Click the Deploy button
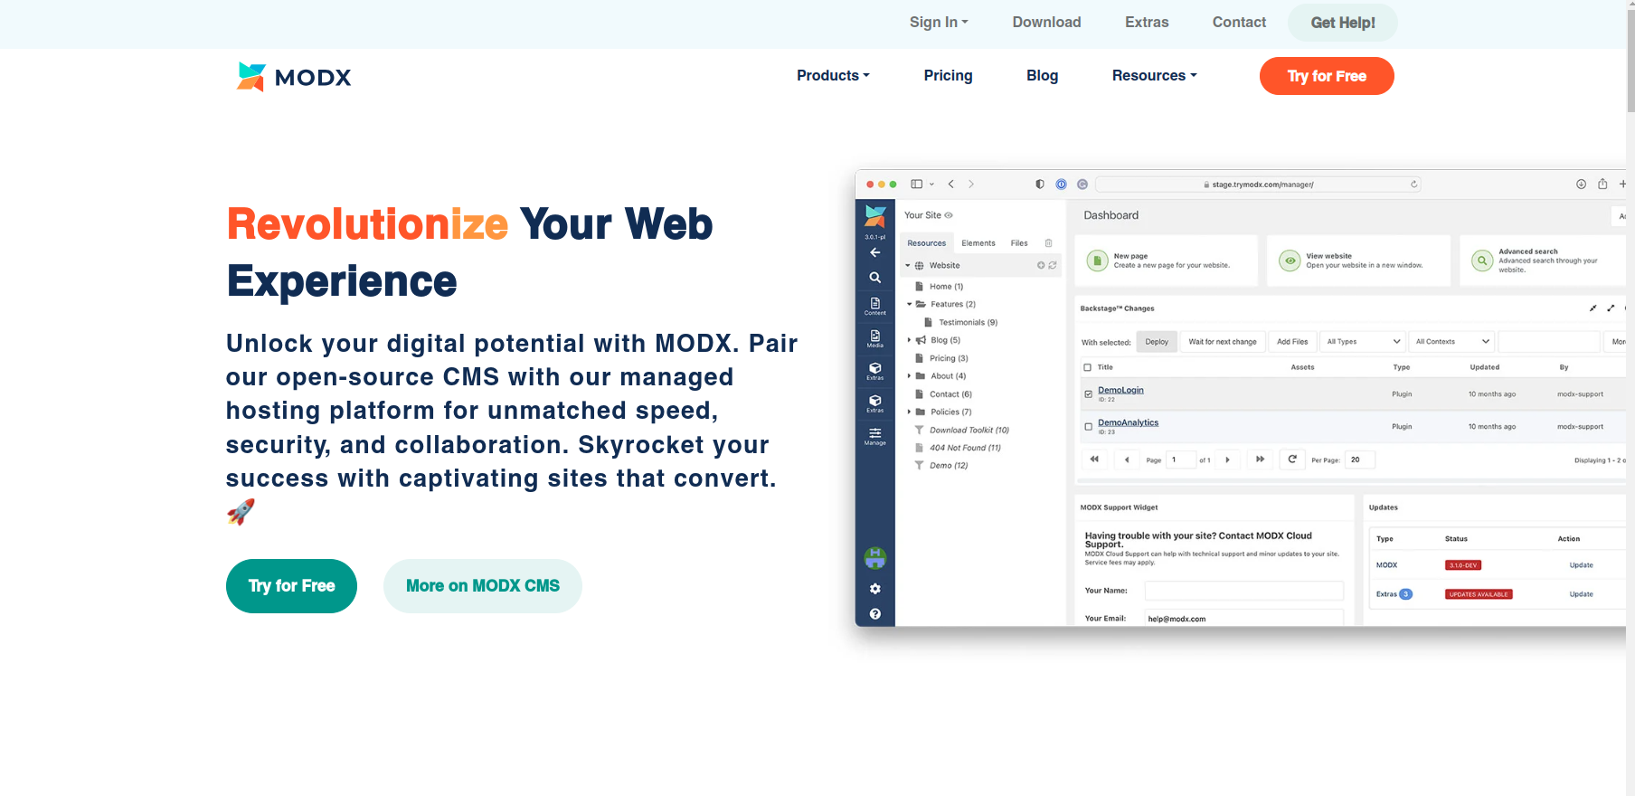 (1157, 342)
